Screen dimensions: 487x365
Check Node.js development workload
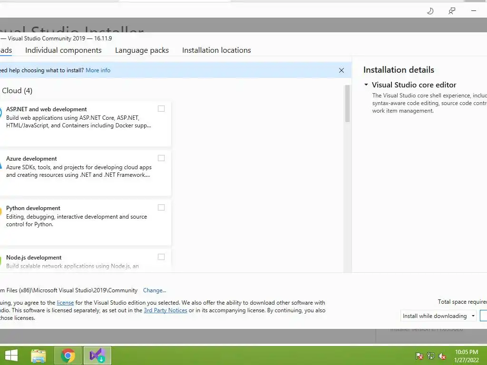[161, 257]
